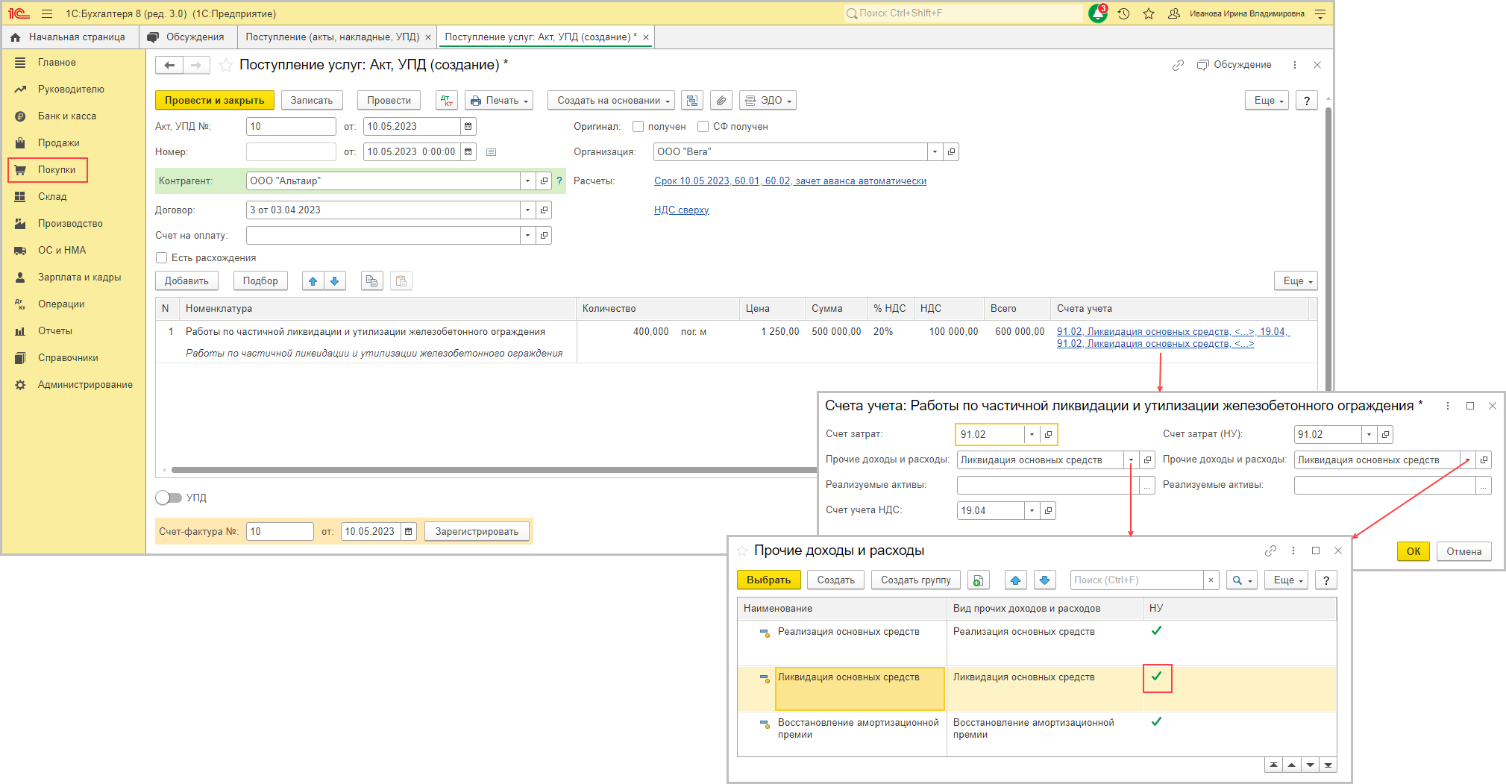Open calendar for Счет-фактура date

409,532
